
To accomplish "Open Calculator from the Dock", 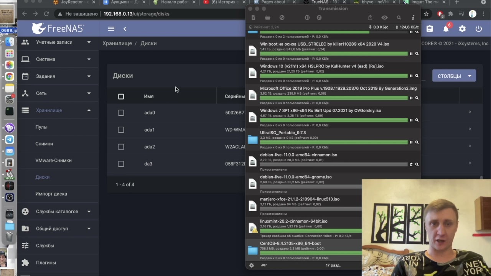I will [x=10, y=163].
